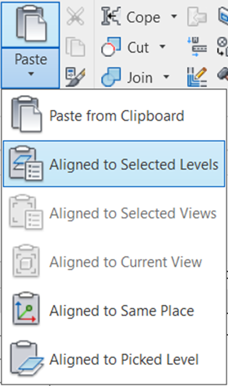Click the pencil edit icon beside Join

click(x=197, y=77)
